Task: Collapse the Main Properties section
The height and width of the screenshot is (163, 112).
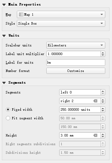Action: click(4, 5)
